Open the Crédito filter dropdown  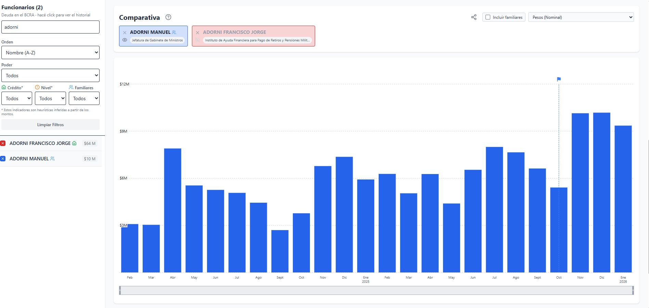point(16,98)
